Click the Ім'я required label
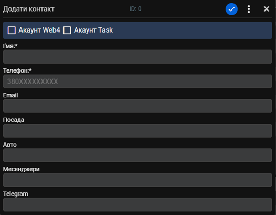276x215 pixels. pos(10,46)
